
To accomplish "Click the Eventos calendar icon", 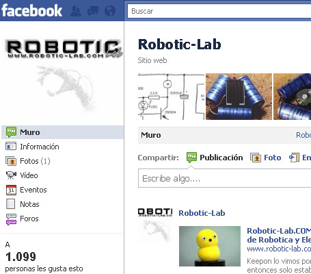I will 11,190.
